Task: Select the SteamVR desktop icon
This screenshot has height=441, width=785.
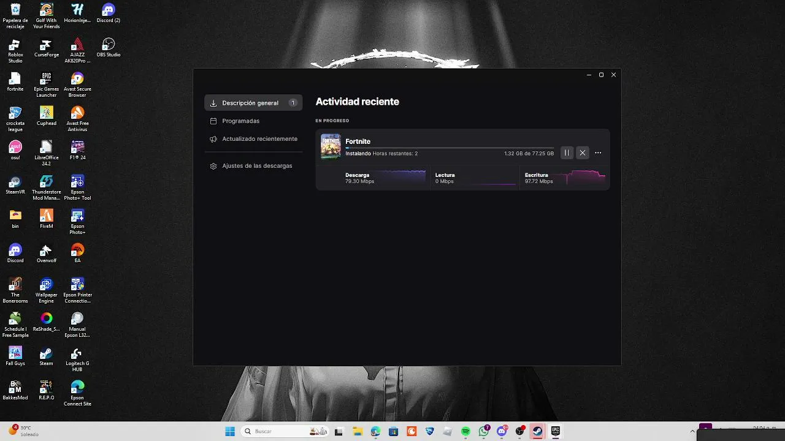Action: pyautogui.click(x=15, y=185)
